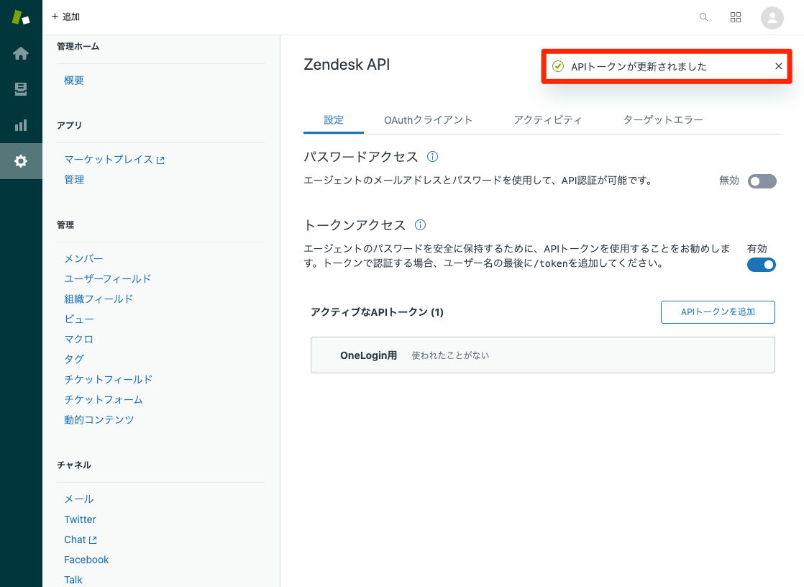Open the Chat channel link

click(x=80, y=540)
